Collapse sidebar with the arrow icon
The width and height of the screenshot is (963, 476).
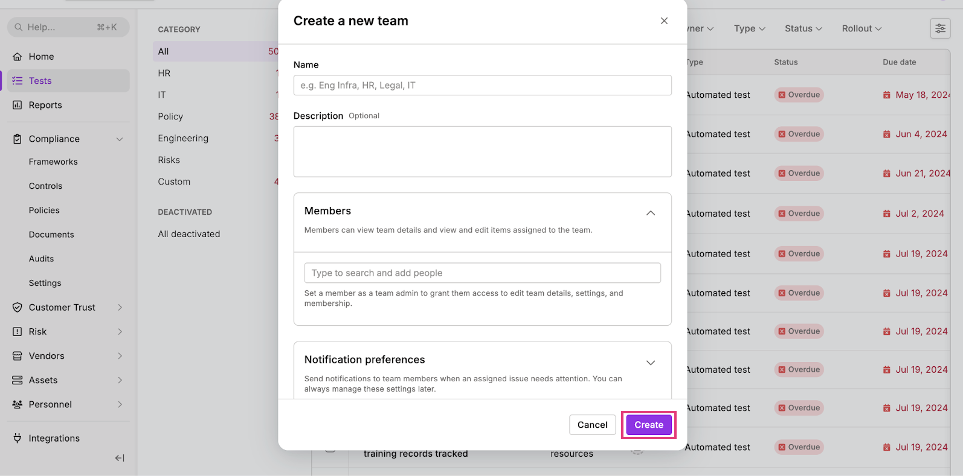(x=120, y=459)
